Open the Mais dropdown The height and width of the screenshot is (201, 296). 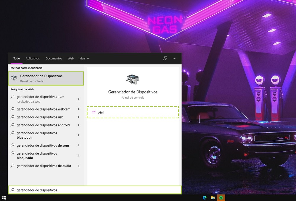pyautogui.click(x=84, y=59)
